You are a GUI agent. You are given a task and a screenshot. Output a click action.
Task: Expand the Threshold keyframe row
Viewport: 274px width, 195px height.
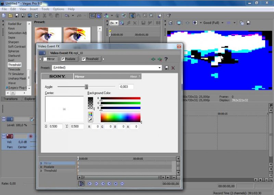click(41, 171)
